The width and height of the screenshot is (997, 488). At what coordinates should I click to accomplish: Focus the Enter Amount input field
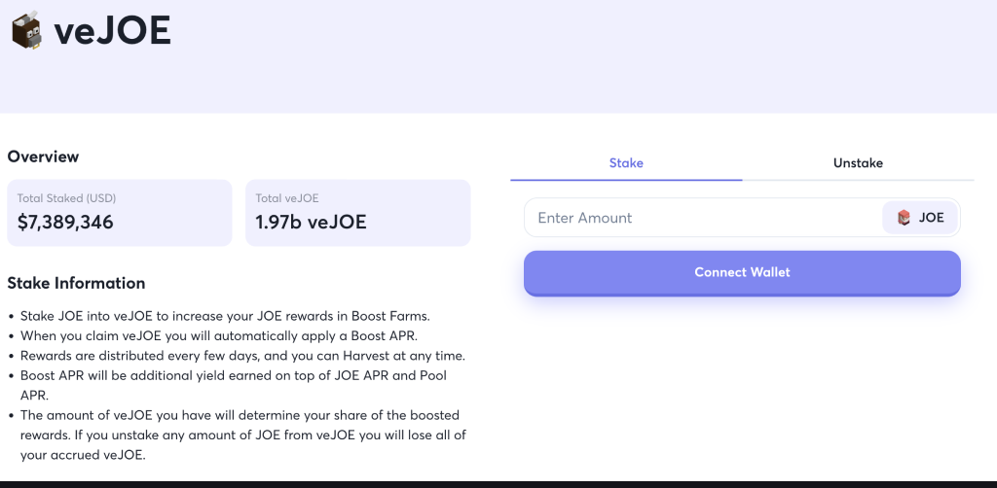[x=701, y=218]
